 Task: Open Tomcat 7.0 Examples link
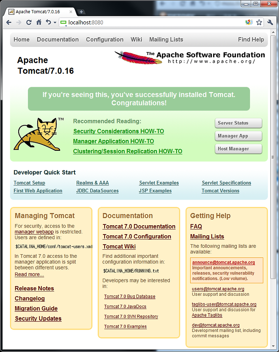[x=126, y=326]
